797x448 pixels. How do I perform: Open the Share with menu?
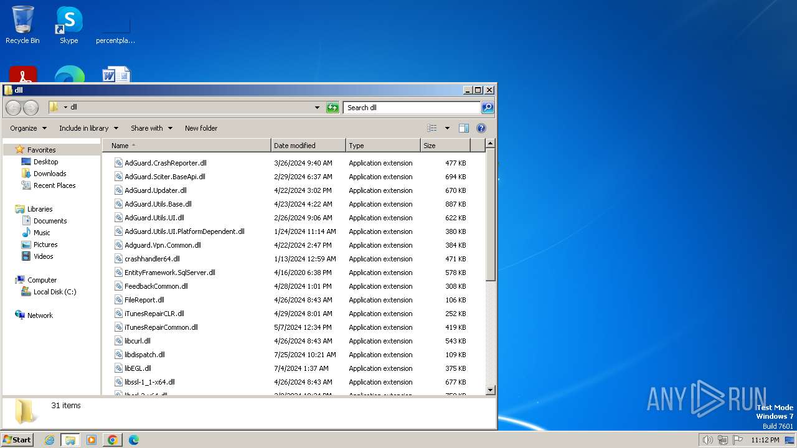click(151, 128)
